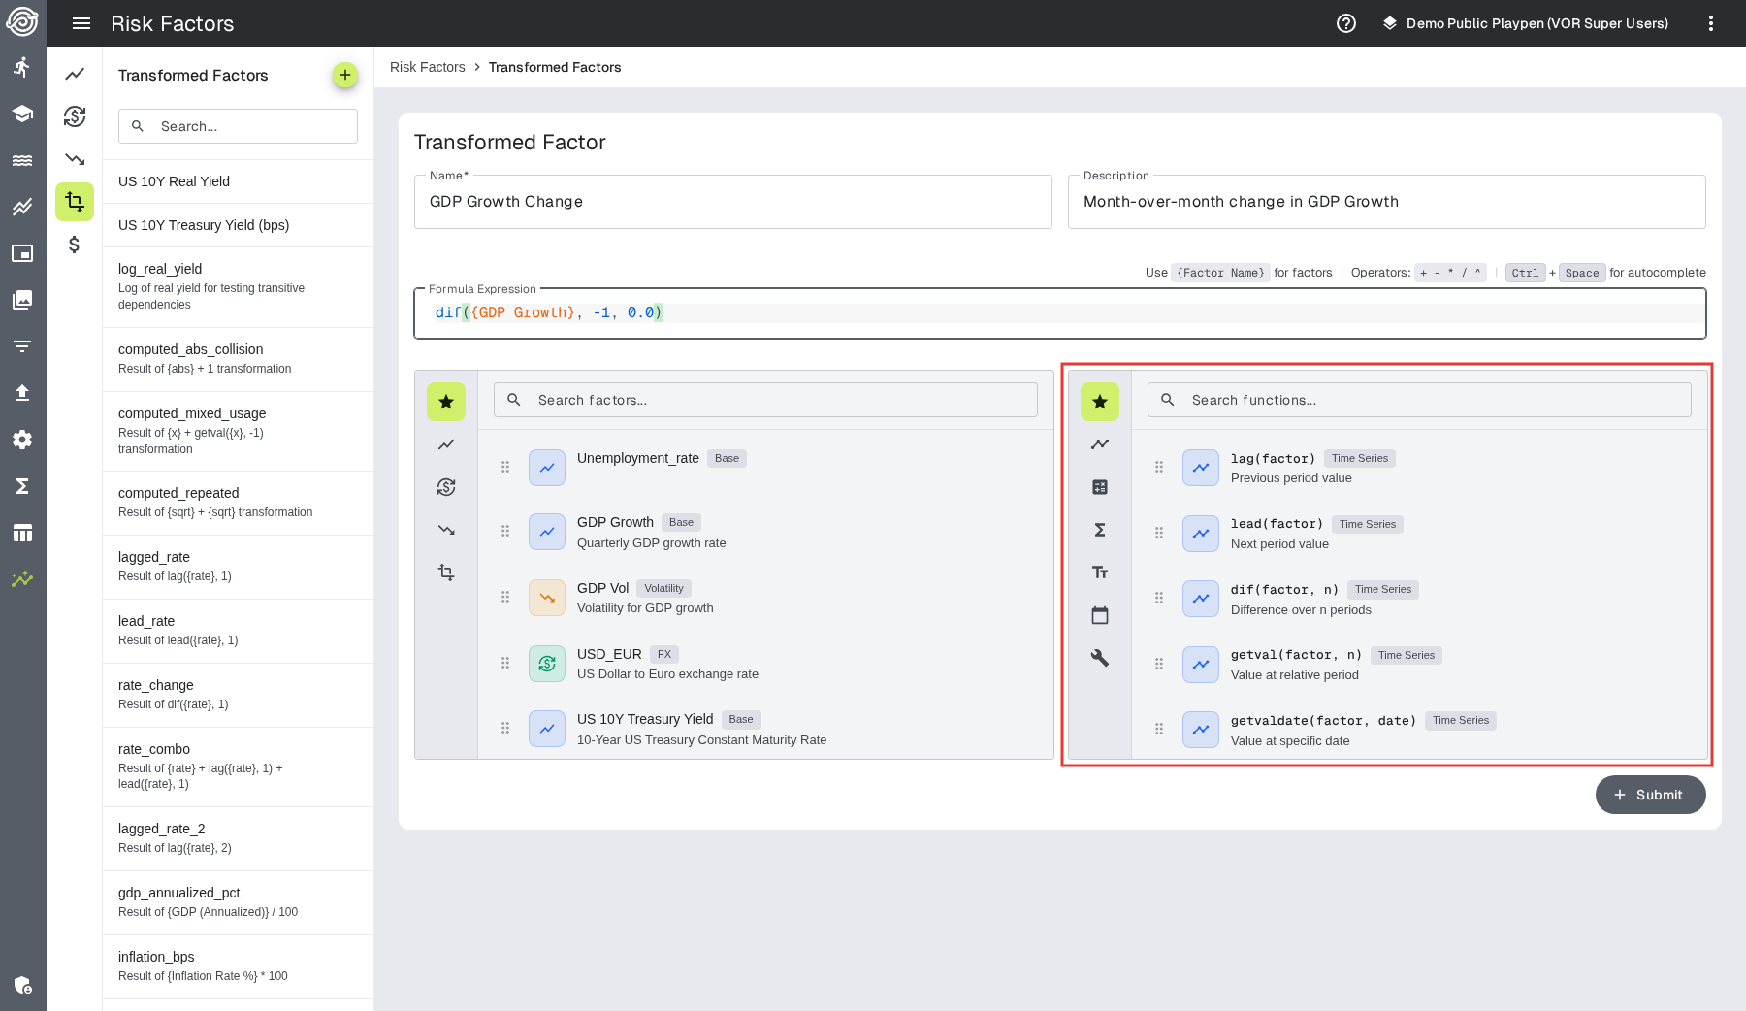Click the calculator category in functions panel
The width and height of the screenshot is (1746, 1011).
pyautogui.click(x=1099, y=487)
